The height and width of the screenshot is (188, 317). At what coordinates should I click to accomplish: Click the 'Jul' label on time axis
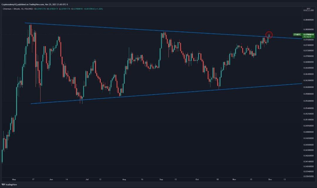click(x=87, y=179)
